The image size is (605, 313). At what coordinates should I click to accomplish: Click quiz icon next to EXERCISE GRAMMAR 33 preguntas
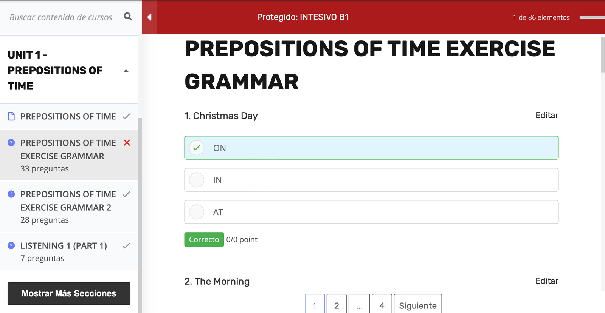click(x=11, y=143)
